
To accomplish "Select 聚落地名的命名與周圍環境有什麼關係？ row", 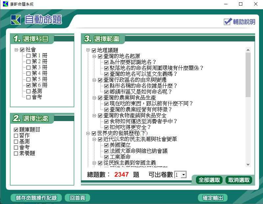I will (x=156, y=68).
